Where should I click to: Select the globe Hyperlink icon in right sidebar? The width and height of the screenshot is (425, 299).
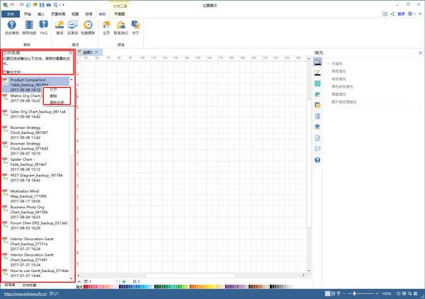click(317, 127)
